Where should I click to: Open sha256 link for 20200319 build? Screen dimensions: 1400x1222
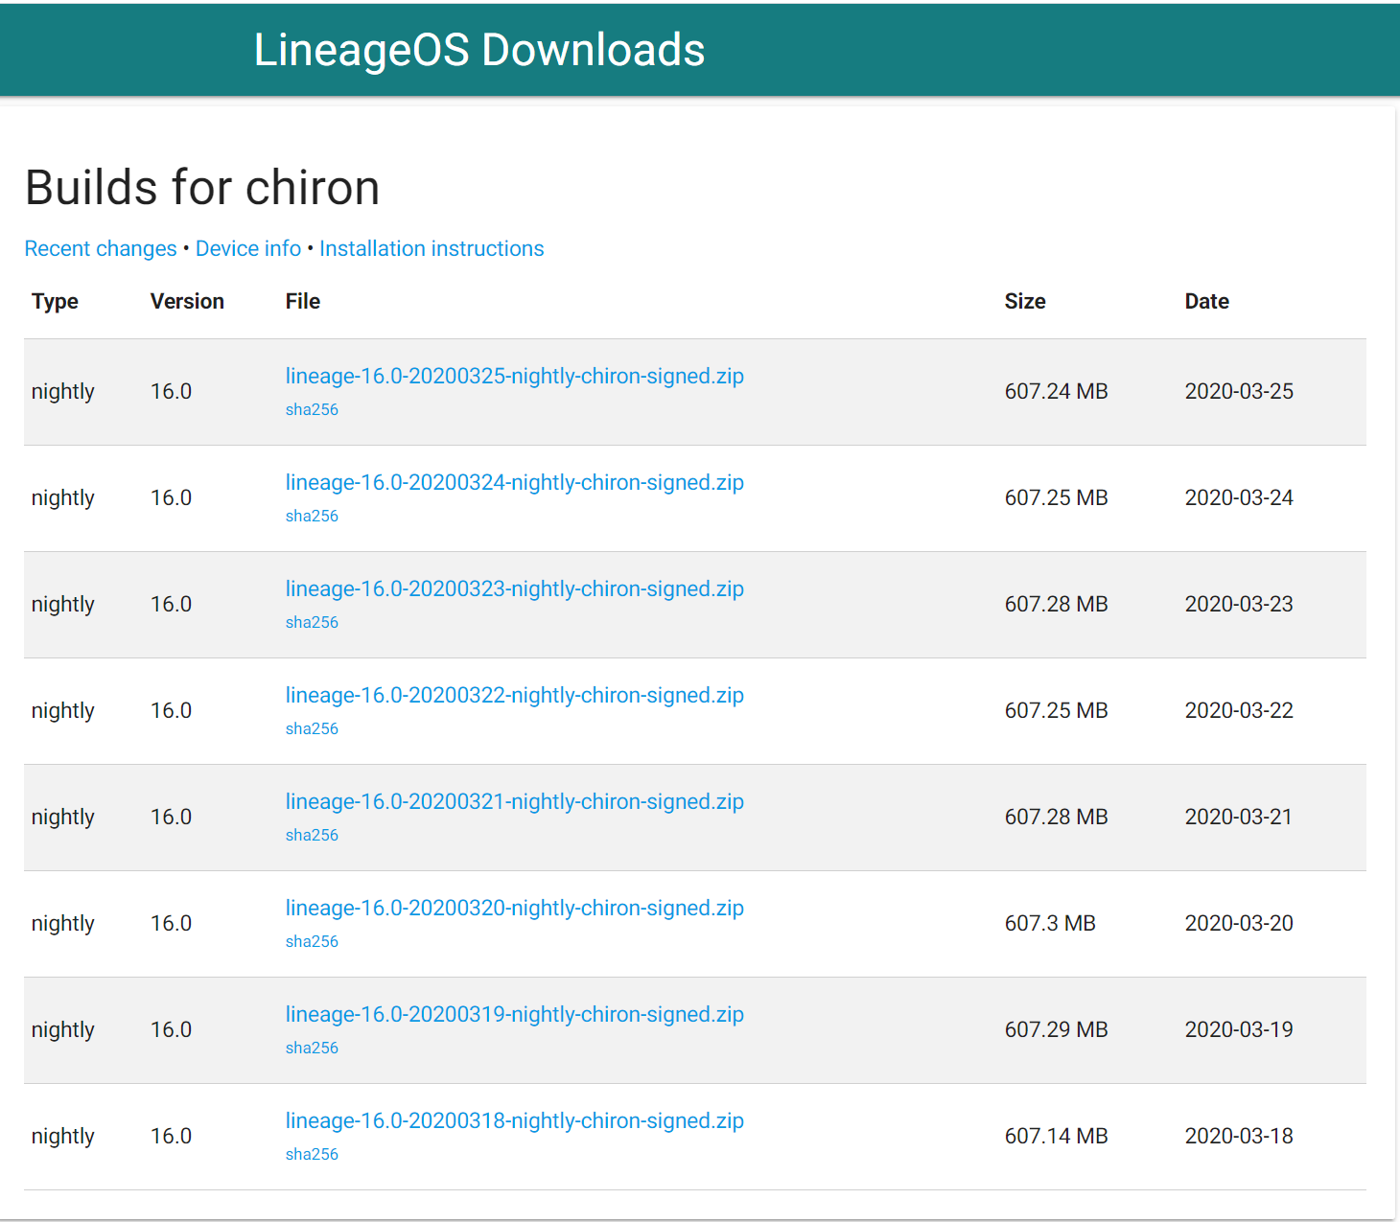(x=312, y=1049)
